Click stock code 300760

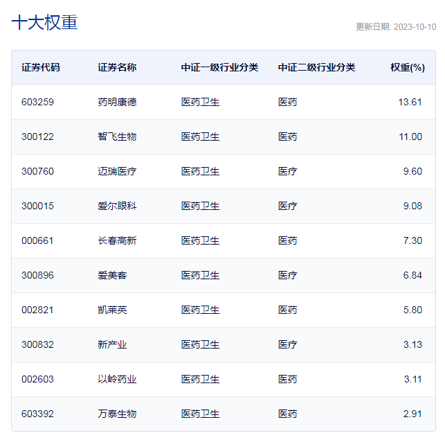(x=37, y=171)
